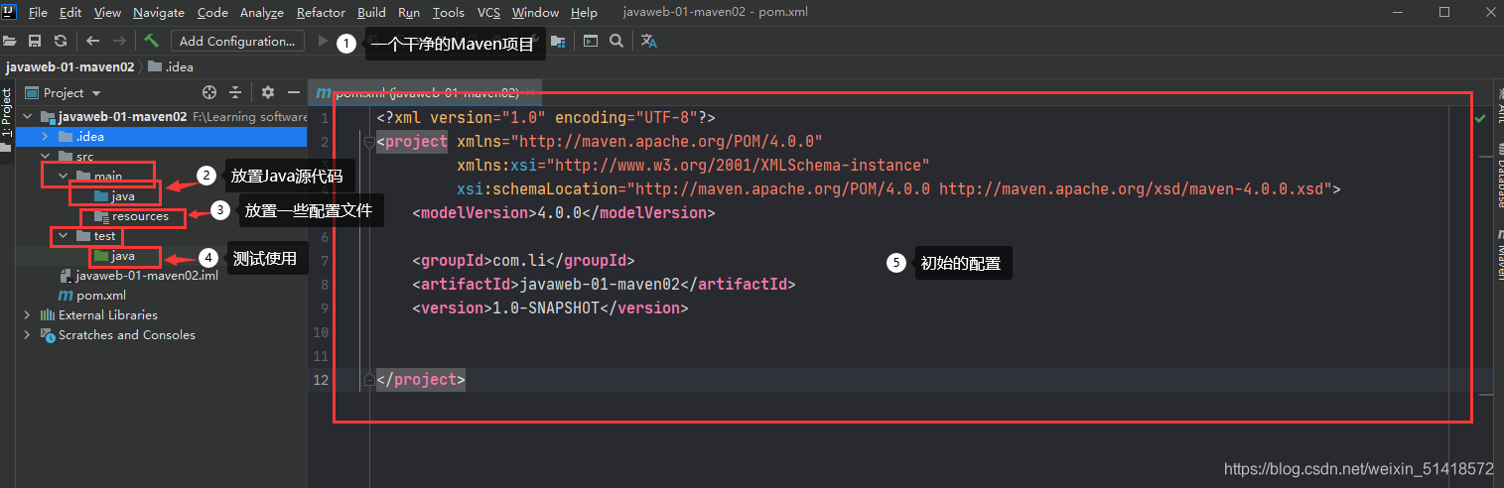Switch to the pom.xml editor tab
This screenshot has height=488, width=1504.
427,93
